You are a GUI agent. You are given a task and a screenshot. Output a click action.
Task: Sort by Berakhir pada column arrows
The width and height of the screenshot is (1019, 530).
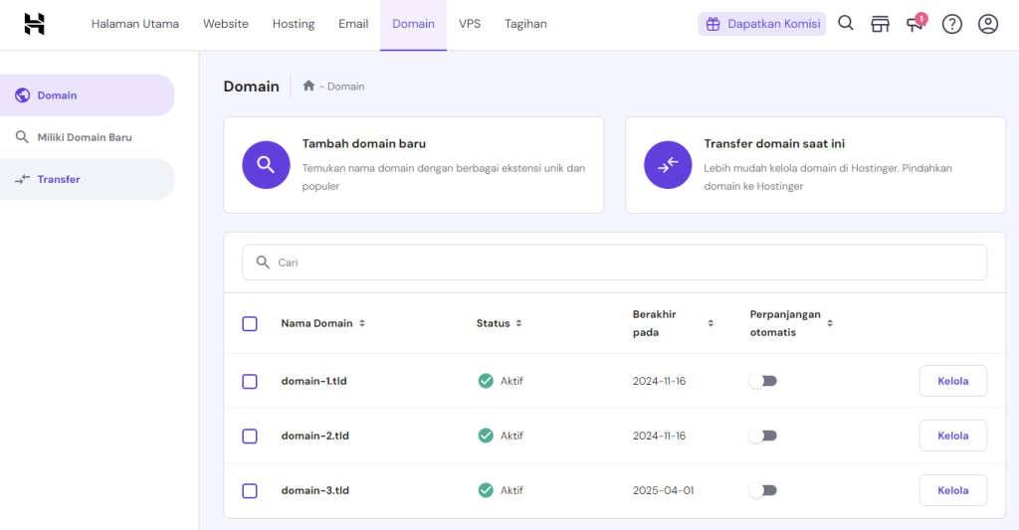tap(711, 323)
